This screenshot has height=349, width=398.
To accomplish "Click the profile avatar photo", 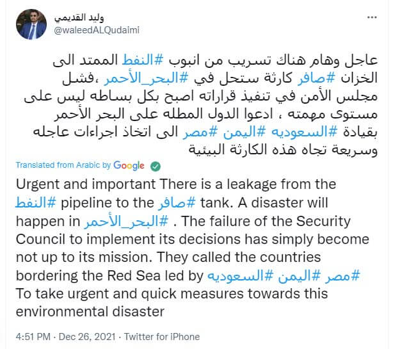I will click(31, 24).
